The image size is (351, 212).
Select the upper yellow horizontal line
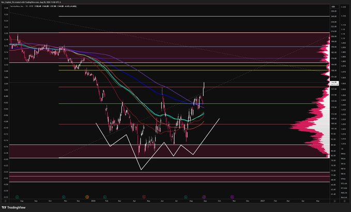point(194,66)
